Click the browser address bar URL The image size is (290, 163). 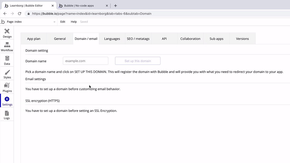[92, 14]
